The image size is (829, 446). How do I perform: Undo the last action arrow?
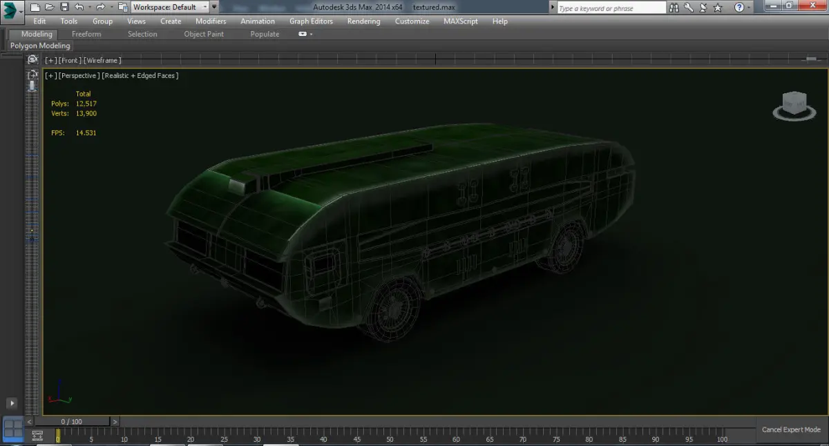point(79,7)
